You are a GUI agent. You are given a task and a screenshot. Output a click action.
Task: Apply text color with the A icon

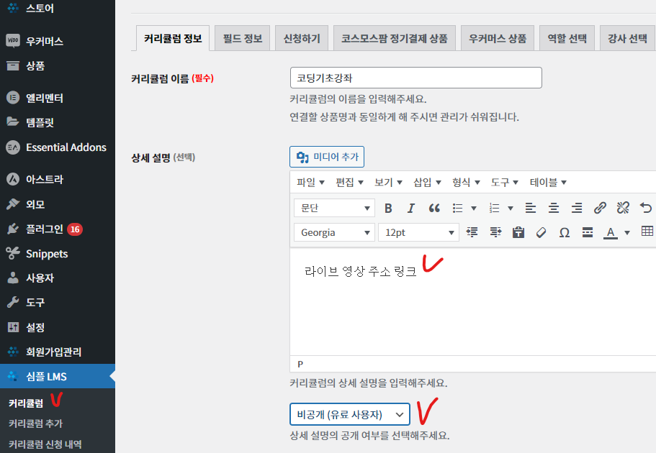[x=611, y=232]
